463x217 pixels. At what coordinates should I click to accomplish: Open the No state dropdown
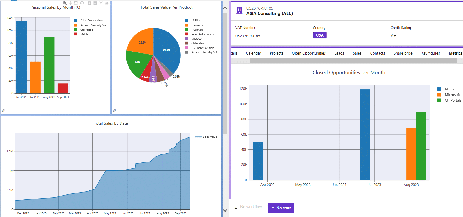tap(281, 208)
